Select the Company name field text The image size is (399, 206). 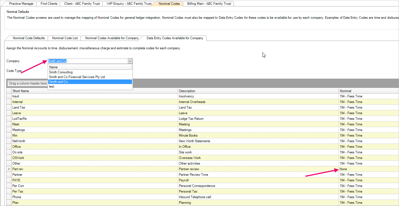click(57, 61)
